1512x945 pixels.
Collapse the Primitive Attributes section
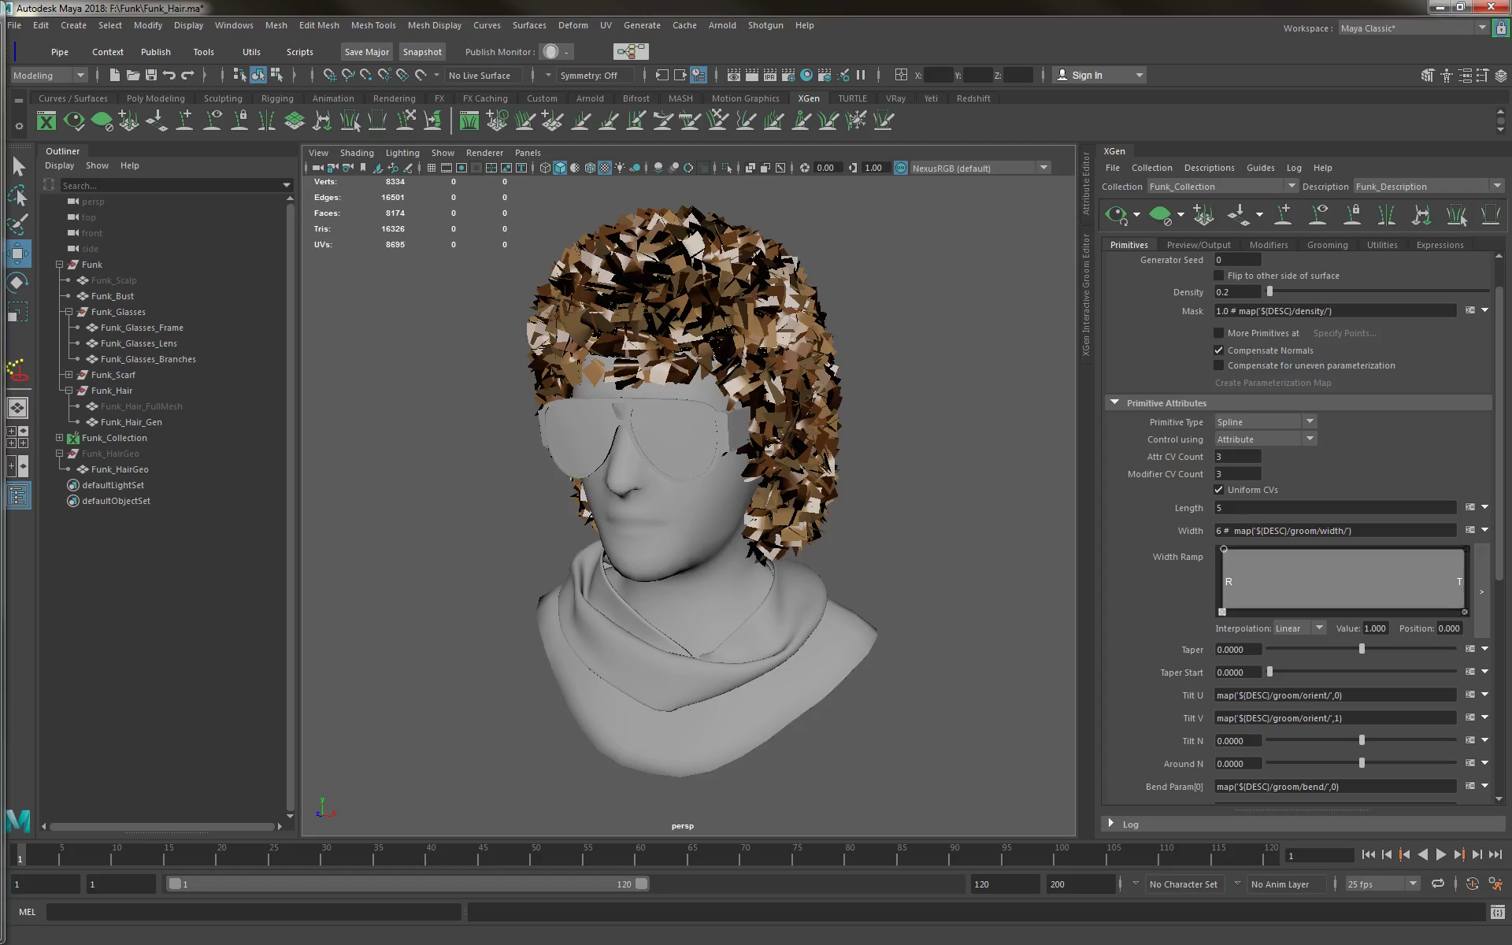click(1114, 402)
